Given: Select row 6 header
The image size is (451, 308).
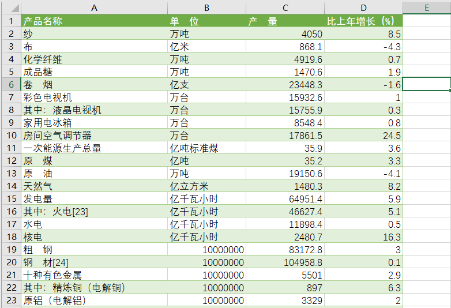Looking at the screenshot, I should [x=11, y=85].
